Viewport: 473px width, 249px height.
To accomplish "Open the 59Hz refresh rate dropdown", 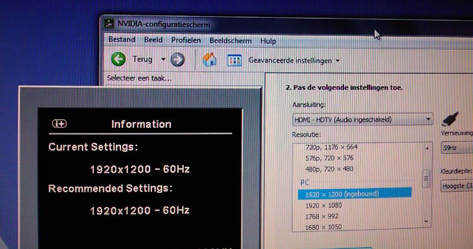I will [x=456, y=148].
